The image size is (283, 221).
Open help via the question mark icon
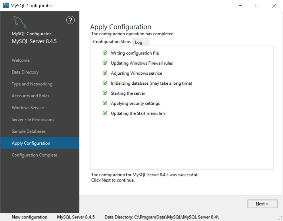tap(70, 20)
